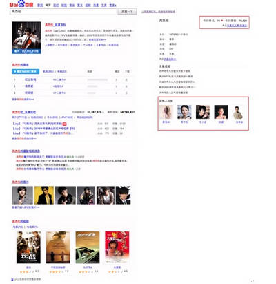This screenshot has width=276, height=284.
Task: Click the search button beside the query box
Action: (x=127, y=12)
